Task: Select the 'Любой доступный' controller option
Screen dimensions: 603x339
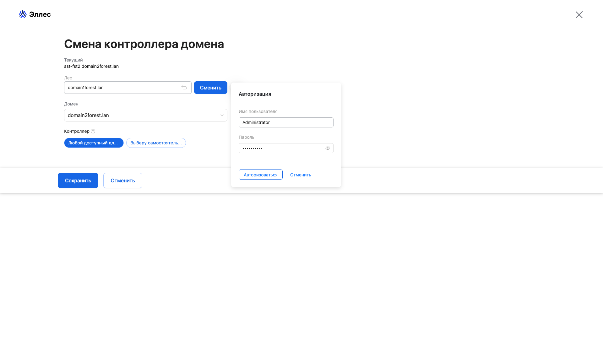Action: click(94, 143)
